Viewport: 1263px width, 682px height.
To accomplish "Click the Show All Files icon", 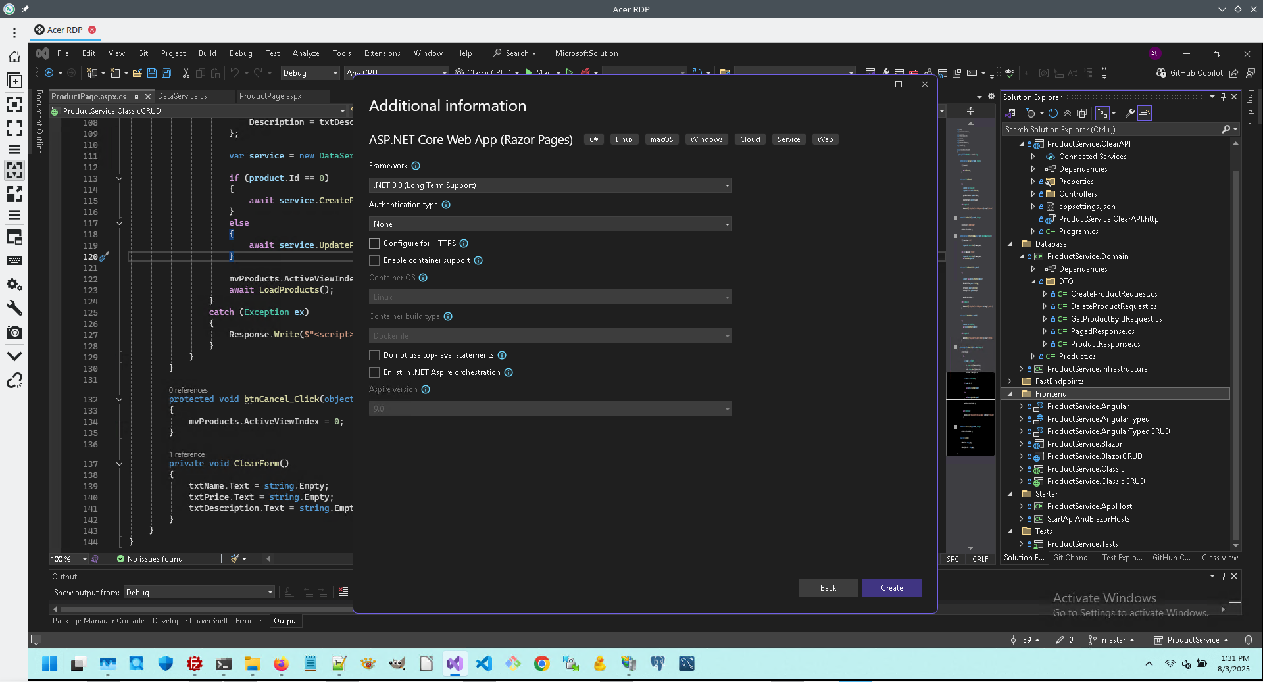I will [x=1082, y=113].
